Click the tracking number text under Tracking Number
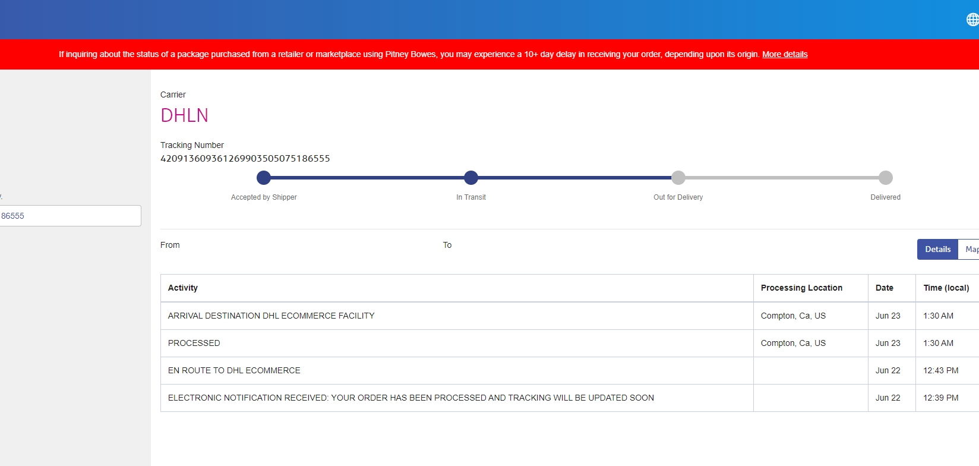Screen dimensions: 979x466 245,159
